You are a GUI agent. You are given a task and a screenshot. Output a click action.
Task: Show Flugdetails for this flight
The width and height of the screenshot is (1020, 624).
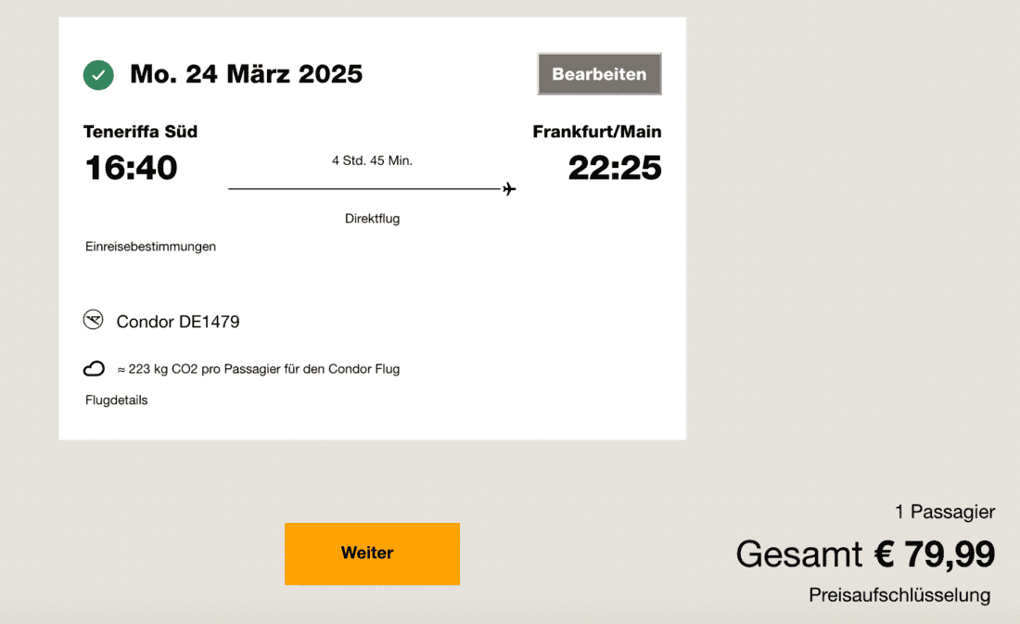[116, 401]
